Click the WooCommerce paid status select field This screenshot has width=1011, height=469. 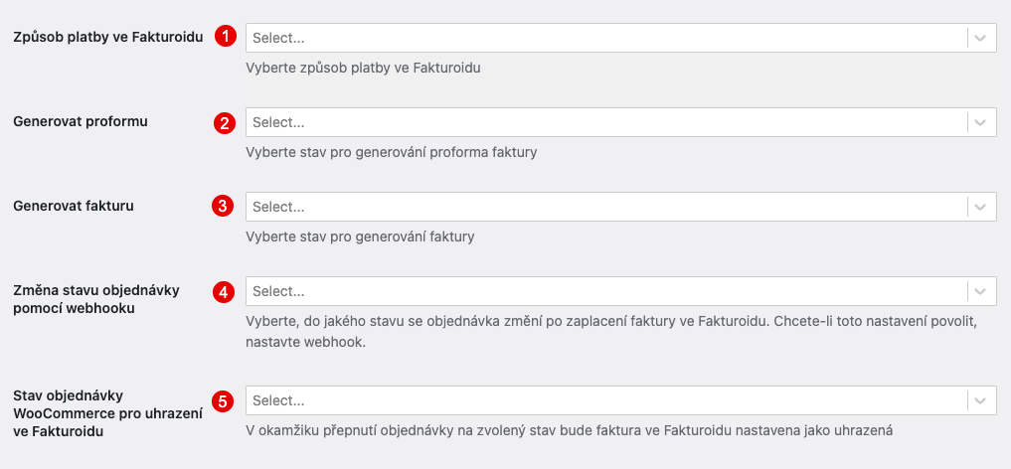(621, 400)
